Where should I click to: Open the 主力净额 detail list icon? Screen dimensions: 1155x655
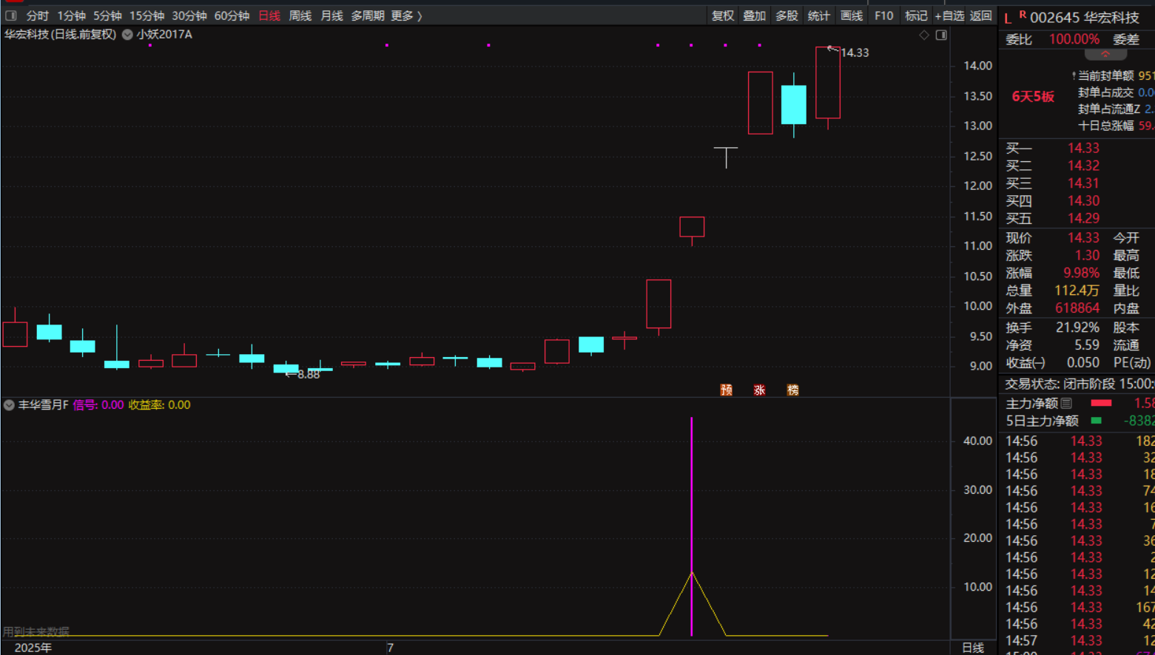[1066, 403]
